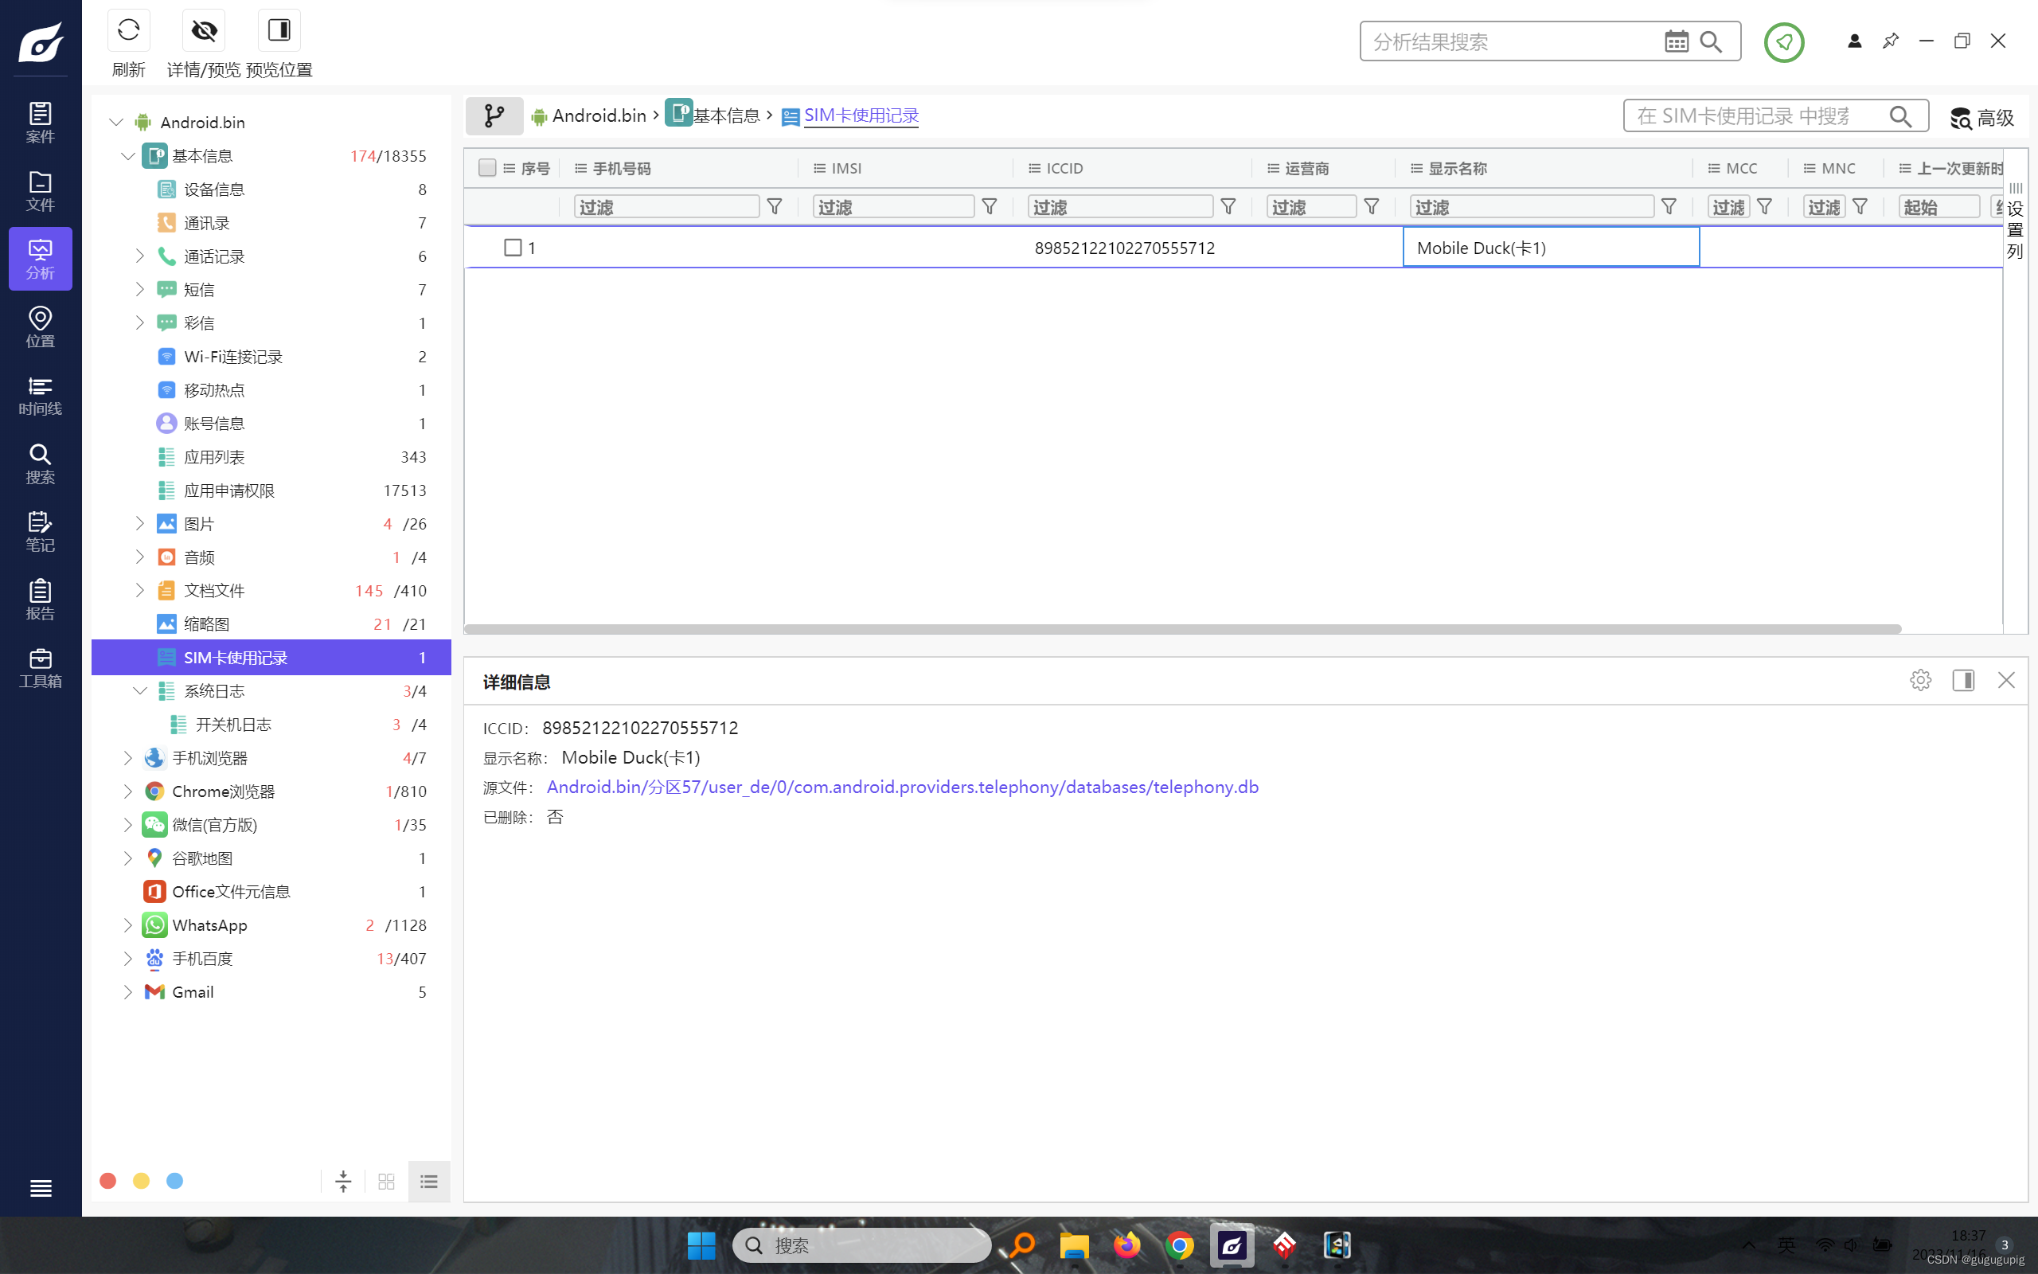The image size is (2038, 1274).
Task: Select 应用列表 in the tree
Action: [214, 457]
